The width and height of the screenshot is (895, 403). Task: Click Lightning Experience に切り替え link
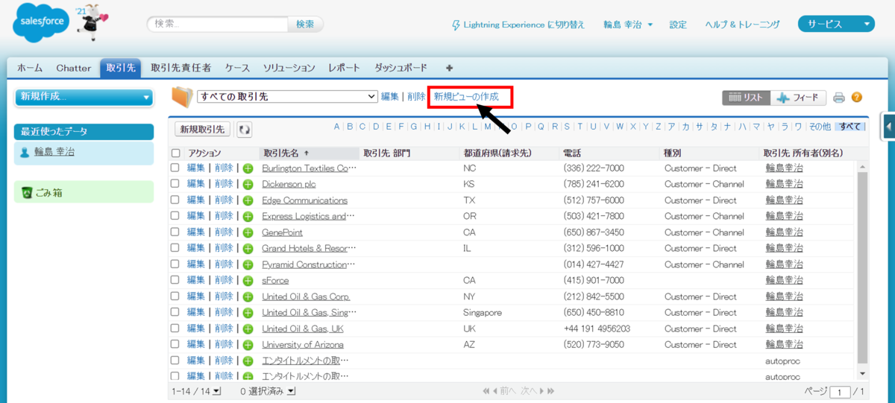point(524,25)
